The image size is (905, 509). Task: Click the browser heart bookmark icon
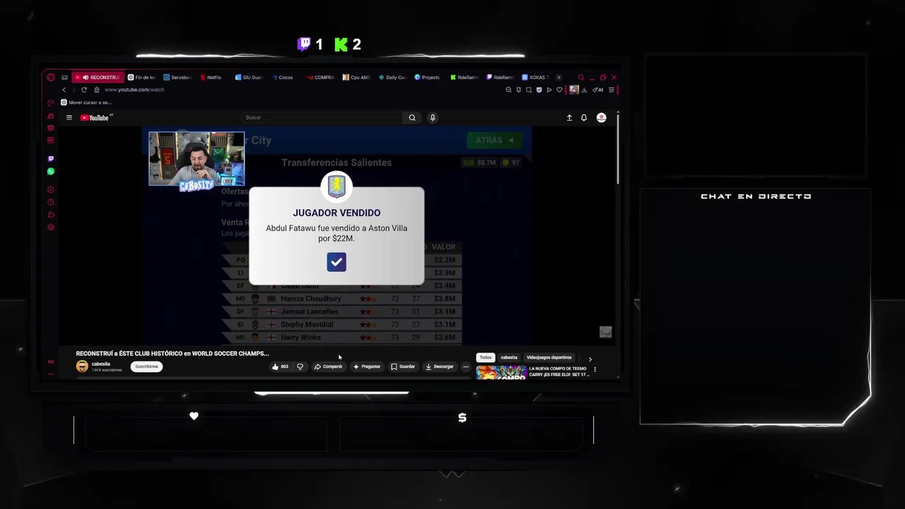(x=559, y=90)
